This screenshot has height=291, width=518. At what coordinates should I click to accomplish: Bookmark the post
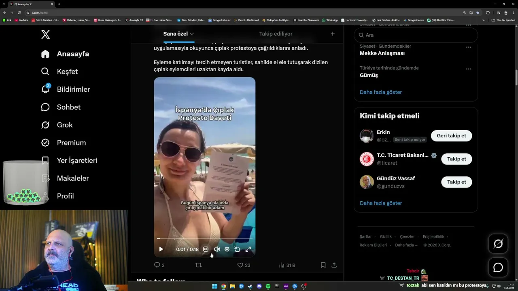(323, 265)
